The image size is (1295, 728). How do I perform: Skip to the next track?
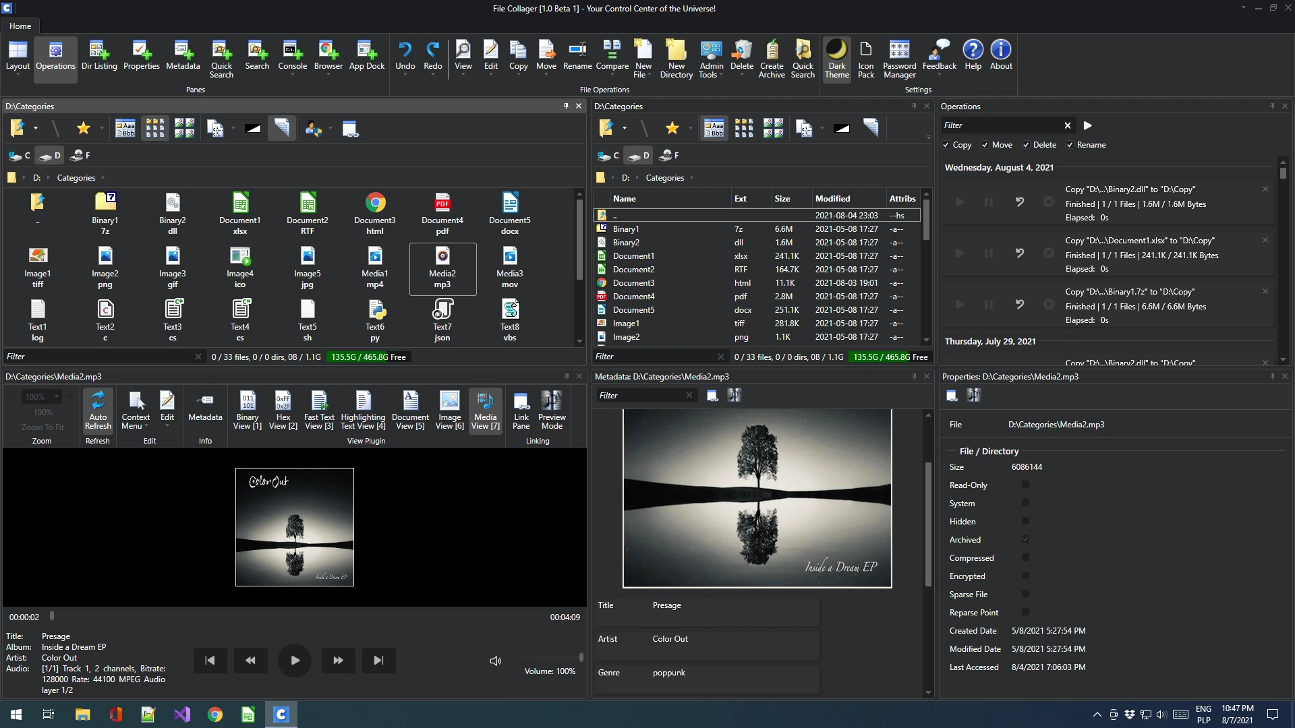coord(378,661)
